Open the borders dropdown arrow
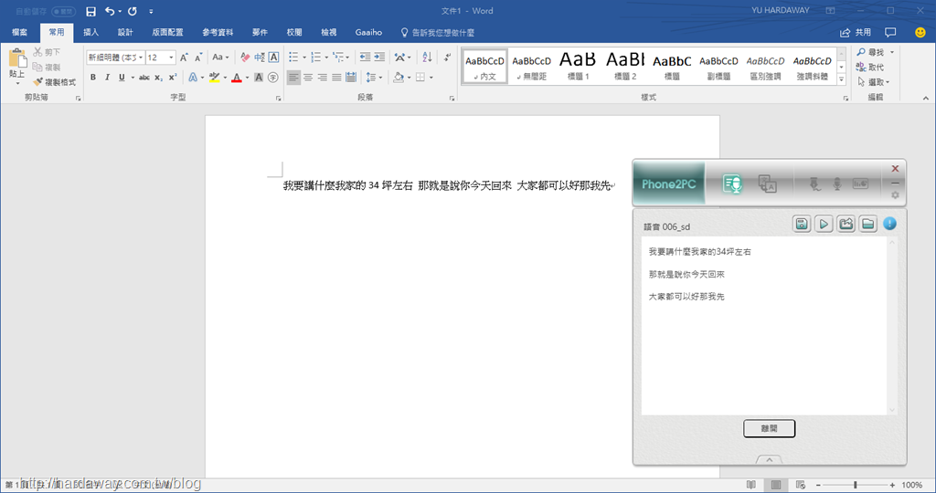The height and width of the screenshot is (493, 936). pyautogui.click(x=431, y=78)
